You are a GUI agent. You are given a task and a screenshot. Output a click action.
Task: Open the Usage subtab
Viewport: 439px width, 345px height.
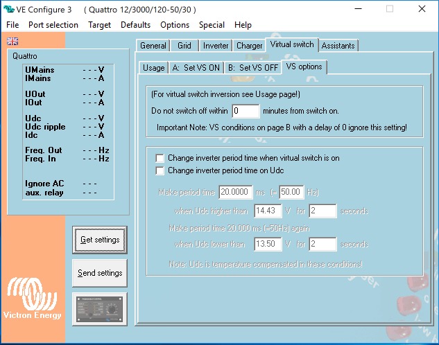tap(153, 68)
